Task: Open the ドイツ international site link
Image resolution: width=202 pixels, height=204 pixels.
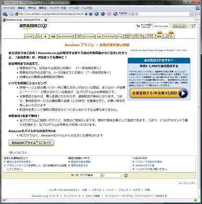Action: (x=110, y=190)
